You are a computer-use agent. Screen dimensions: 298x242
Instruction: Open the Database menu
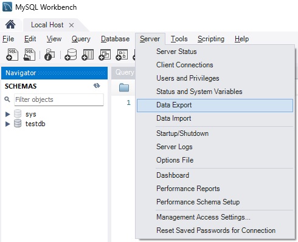[x=115, y=39]
